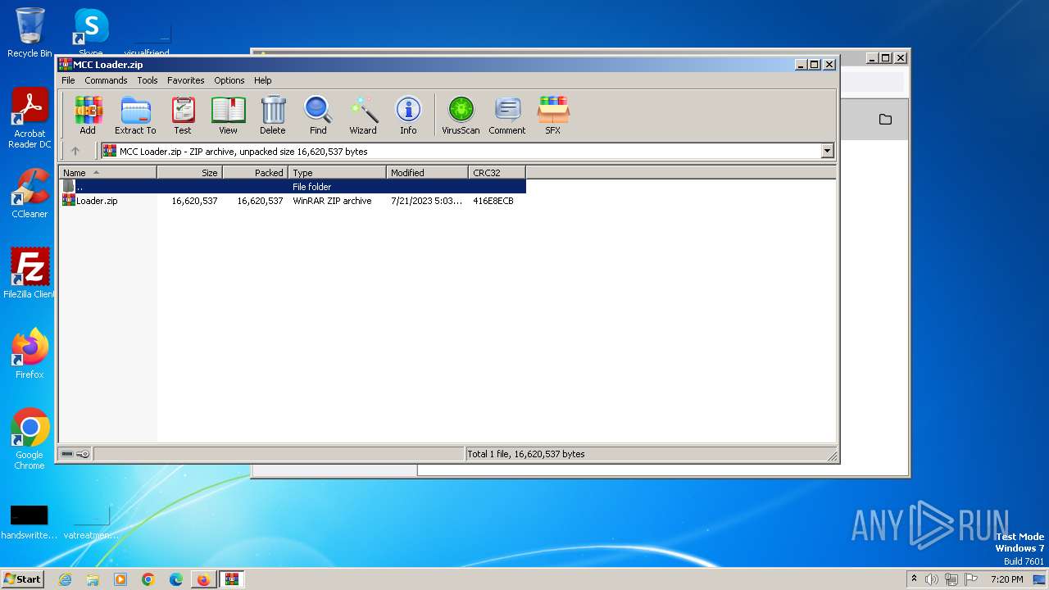1049x590 pixels.
Task: Start the VirusScan tool
Action: (461, 115)
